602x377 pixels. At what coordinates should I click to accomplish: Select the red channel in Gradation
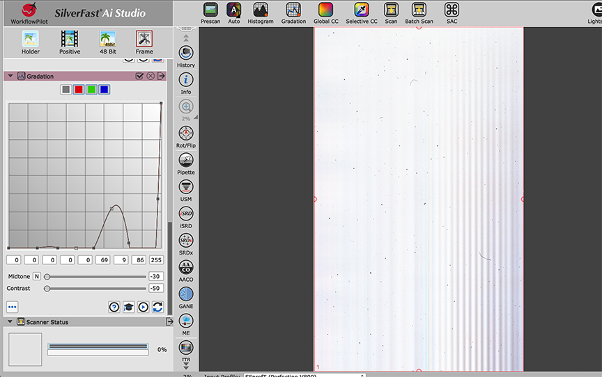point(78,90)
